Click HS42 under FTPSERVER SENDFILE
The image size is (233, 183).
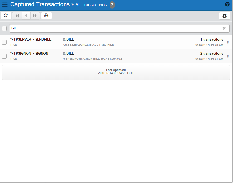[x=14, y=45]
